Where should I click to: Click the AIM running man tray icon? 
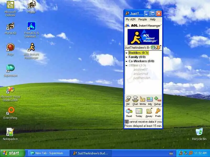(x=181, y=153)
